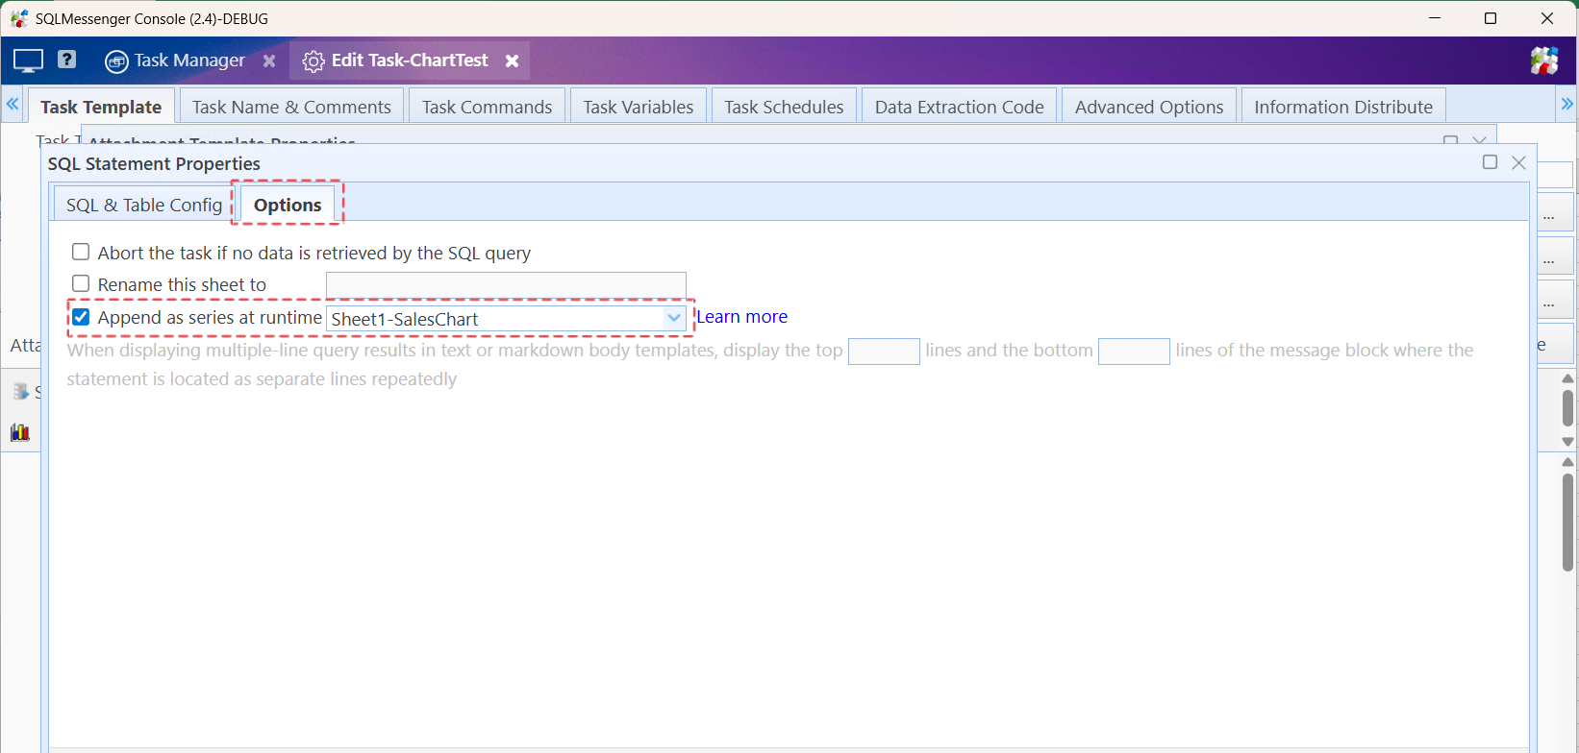This screenshot has height=753, width=1579.
Task: Close the Task Manager tab
Action: tap(269, 61)
